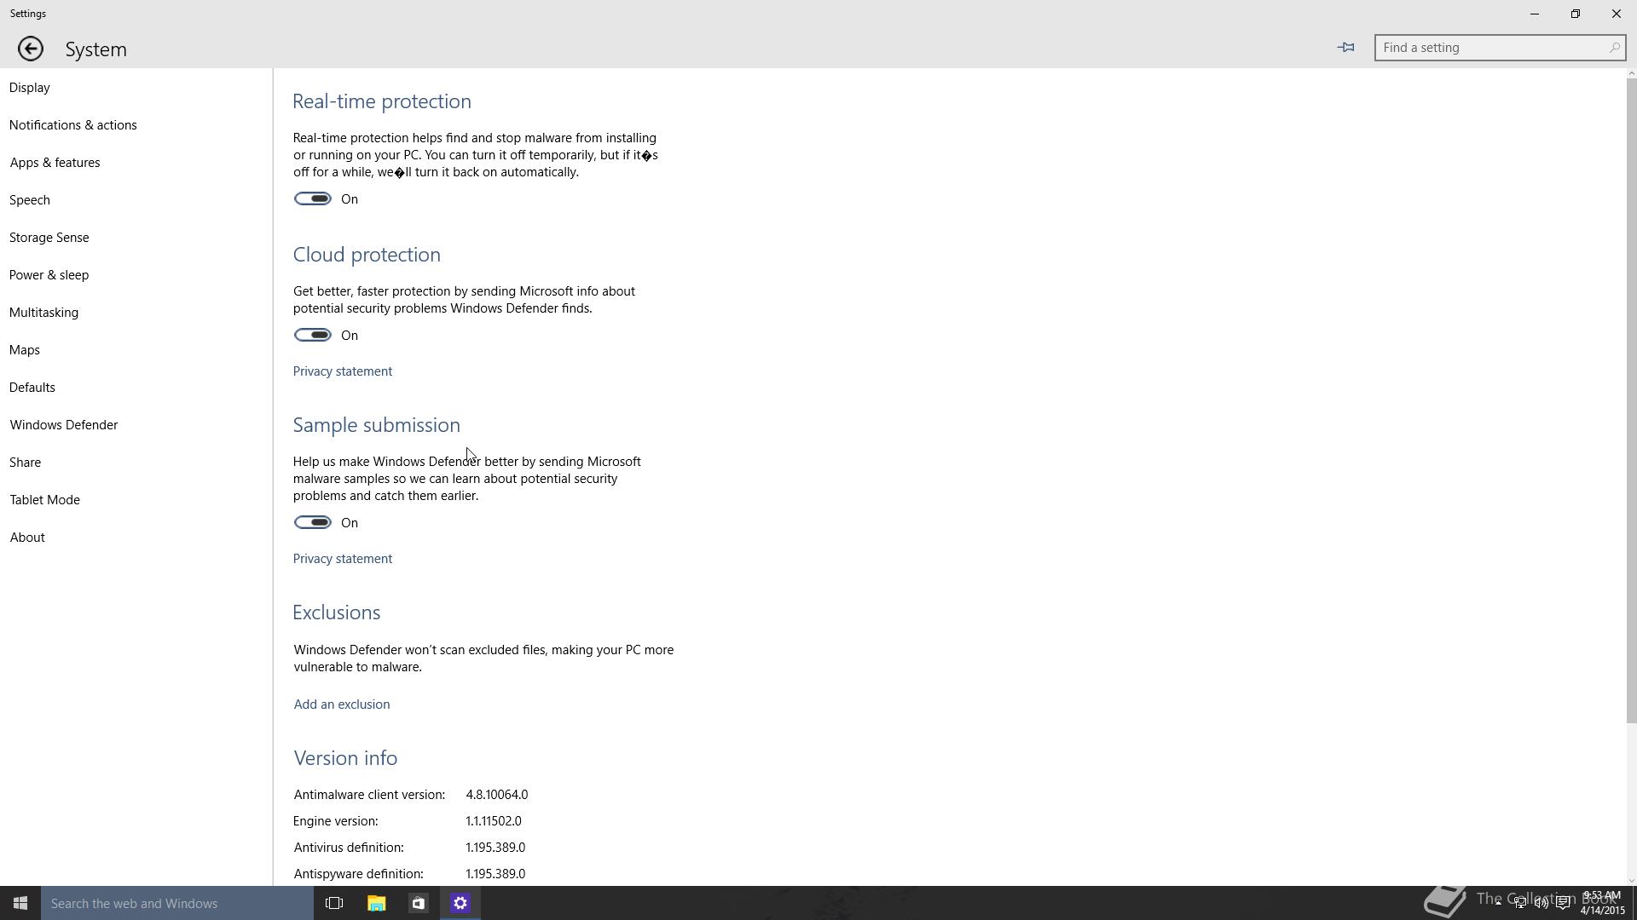Turn off Cloud protection toggle

(313, 335)
